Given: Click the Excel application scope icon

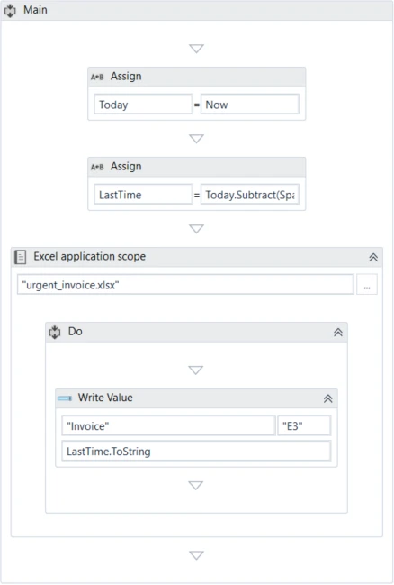Looking at the screenshot, I should 20,257.
